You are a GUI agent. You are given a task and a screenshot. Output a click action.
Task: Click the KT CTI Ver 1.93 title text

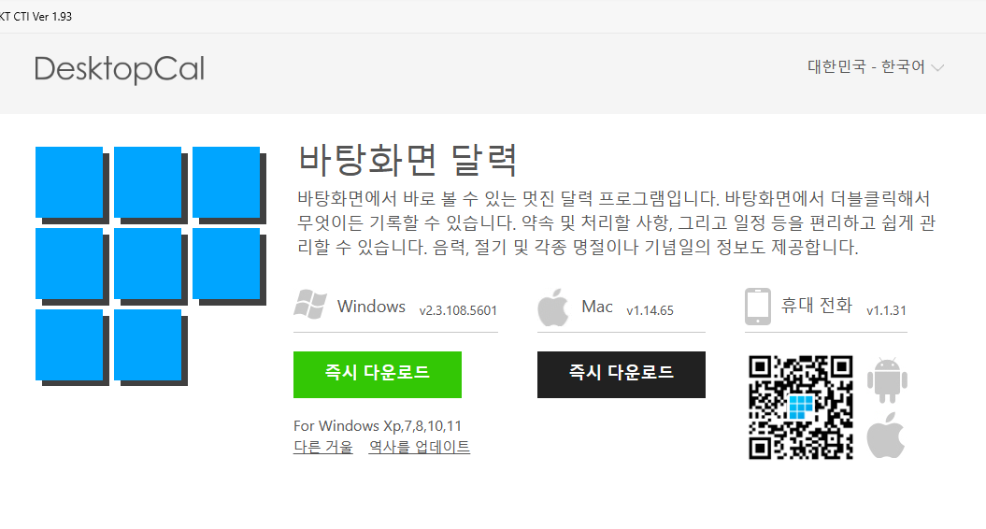point(36,16)
